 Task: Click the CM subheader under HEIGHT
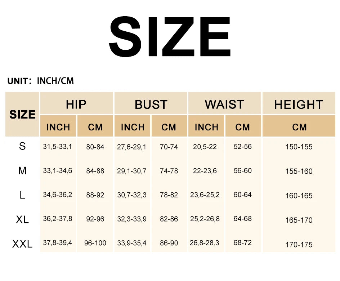tap(299, 127)
